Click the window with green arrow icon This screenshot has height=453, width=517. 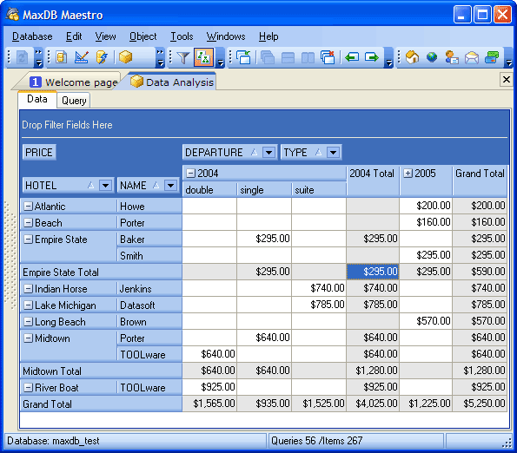[x=243, y=57]
